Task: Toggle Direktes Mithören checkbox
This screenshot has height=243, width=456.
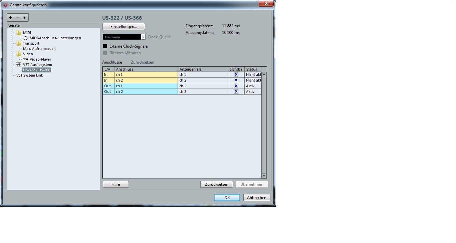Action: click(x=105, y=53)
